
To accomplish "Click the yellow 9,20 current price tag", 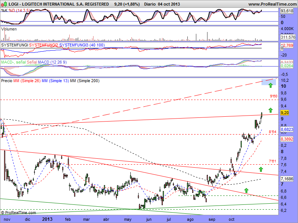I will (285, 113).
